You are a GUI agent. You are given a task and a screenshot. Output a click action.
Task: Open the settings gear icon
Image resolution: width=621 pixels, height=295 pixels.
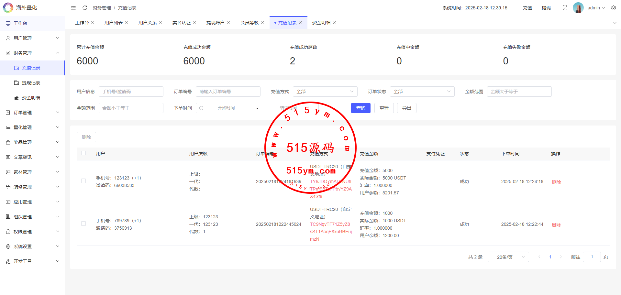coord(614,8)
